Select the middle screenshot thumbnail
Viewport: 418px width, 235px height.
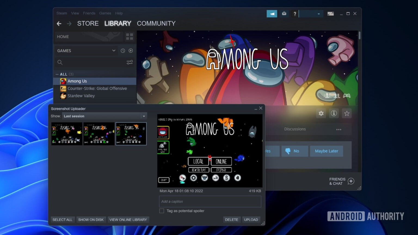(99, 134)
